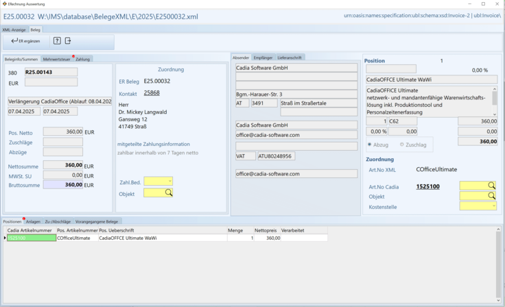Click the positions table scrollbar down arrow

498,300
